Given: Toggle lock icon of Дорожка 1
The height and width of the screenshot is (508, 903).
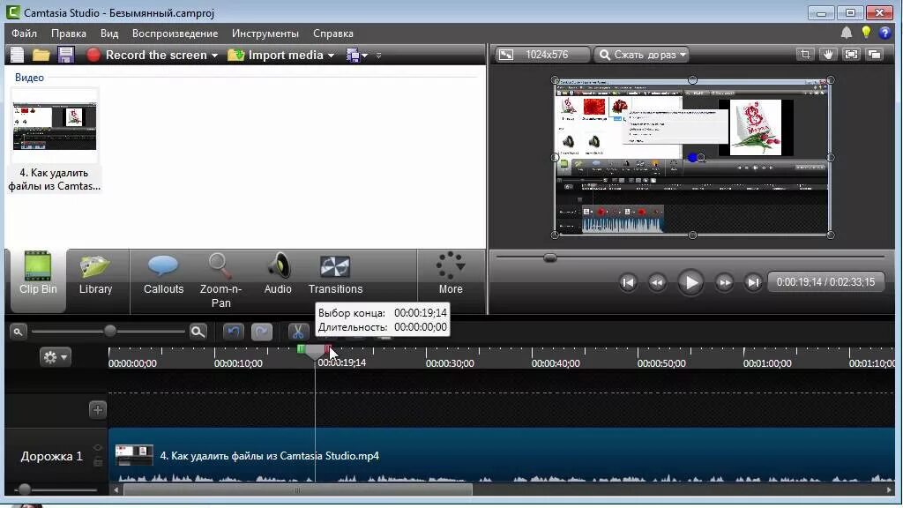Looking at the screenshot, I should pos(98,461).
